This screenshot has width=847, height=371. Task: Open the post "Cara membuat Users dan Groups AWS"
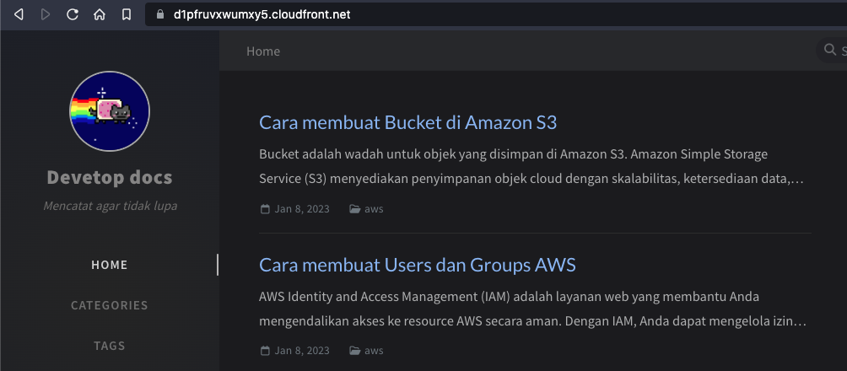[x=417, y=265]
